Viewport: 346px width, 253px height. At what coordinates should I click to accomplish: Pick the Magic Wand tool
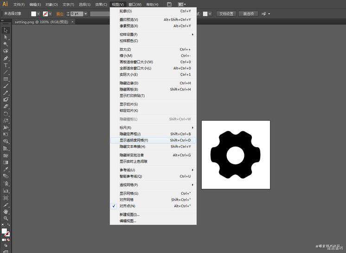click(6, 44)
